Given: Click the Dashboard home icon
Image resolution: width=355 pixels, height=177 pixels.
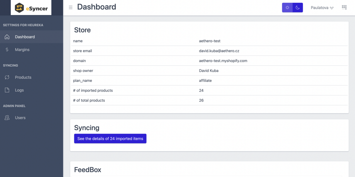Looking at the screenshot, I should (x=7, y=37).
